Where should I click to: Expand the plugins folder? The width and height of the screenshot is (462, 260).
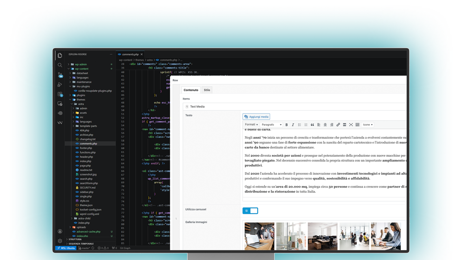click(x=81, y=95)
